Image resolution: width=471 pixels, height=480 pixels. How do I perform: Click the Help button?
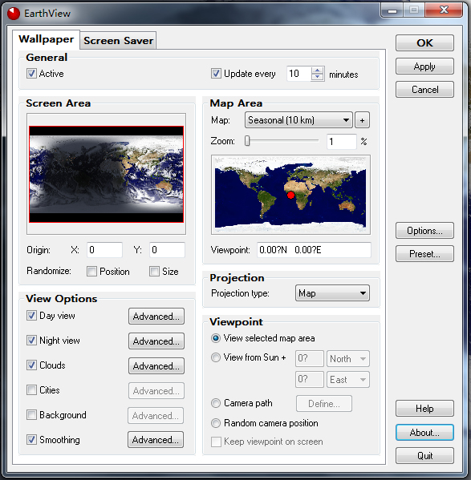pos(424,409)
